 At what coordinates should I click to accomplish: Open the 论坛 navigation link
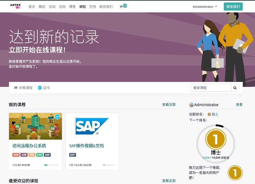click(62, 7)
